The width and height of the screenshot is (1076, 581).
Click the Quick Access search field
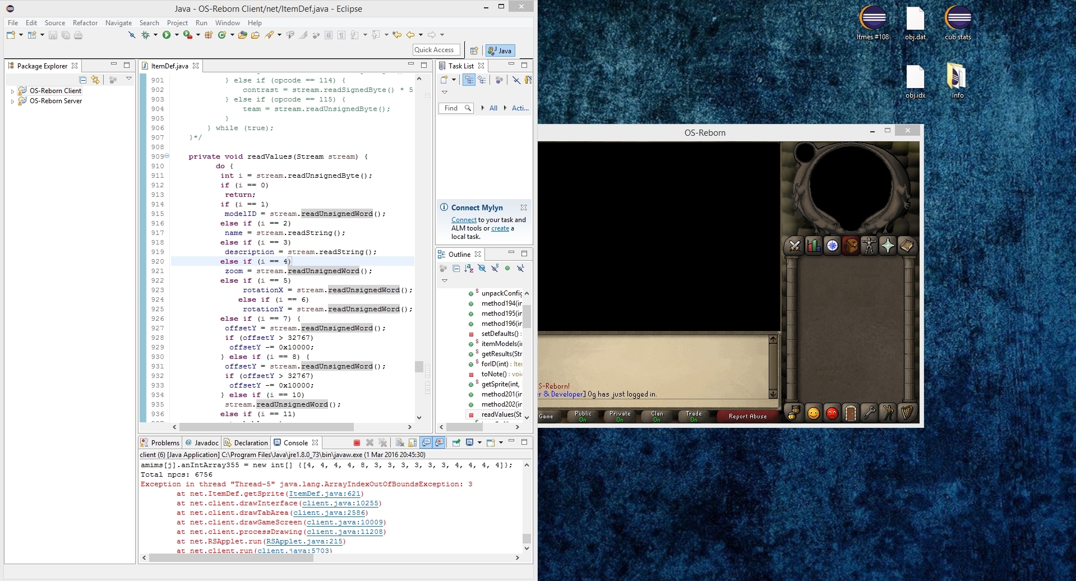pyautogui.click(x=436, y=50)
